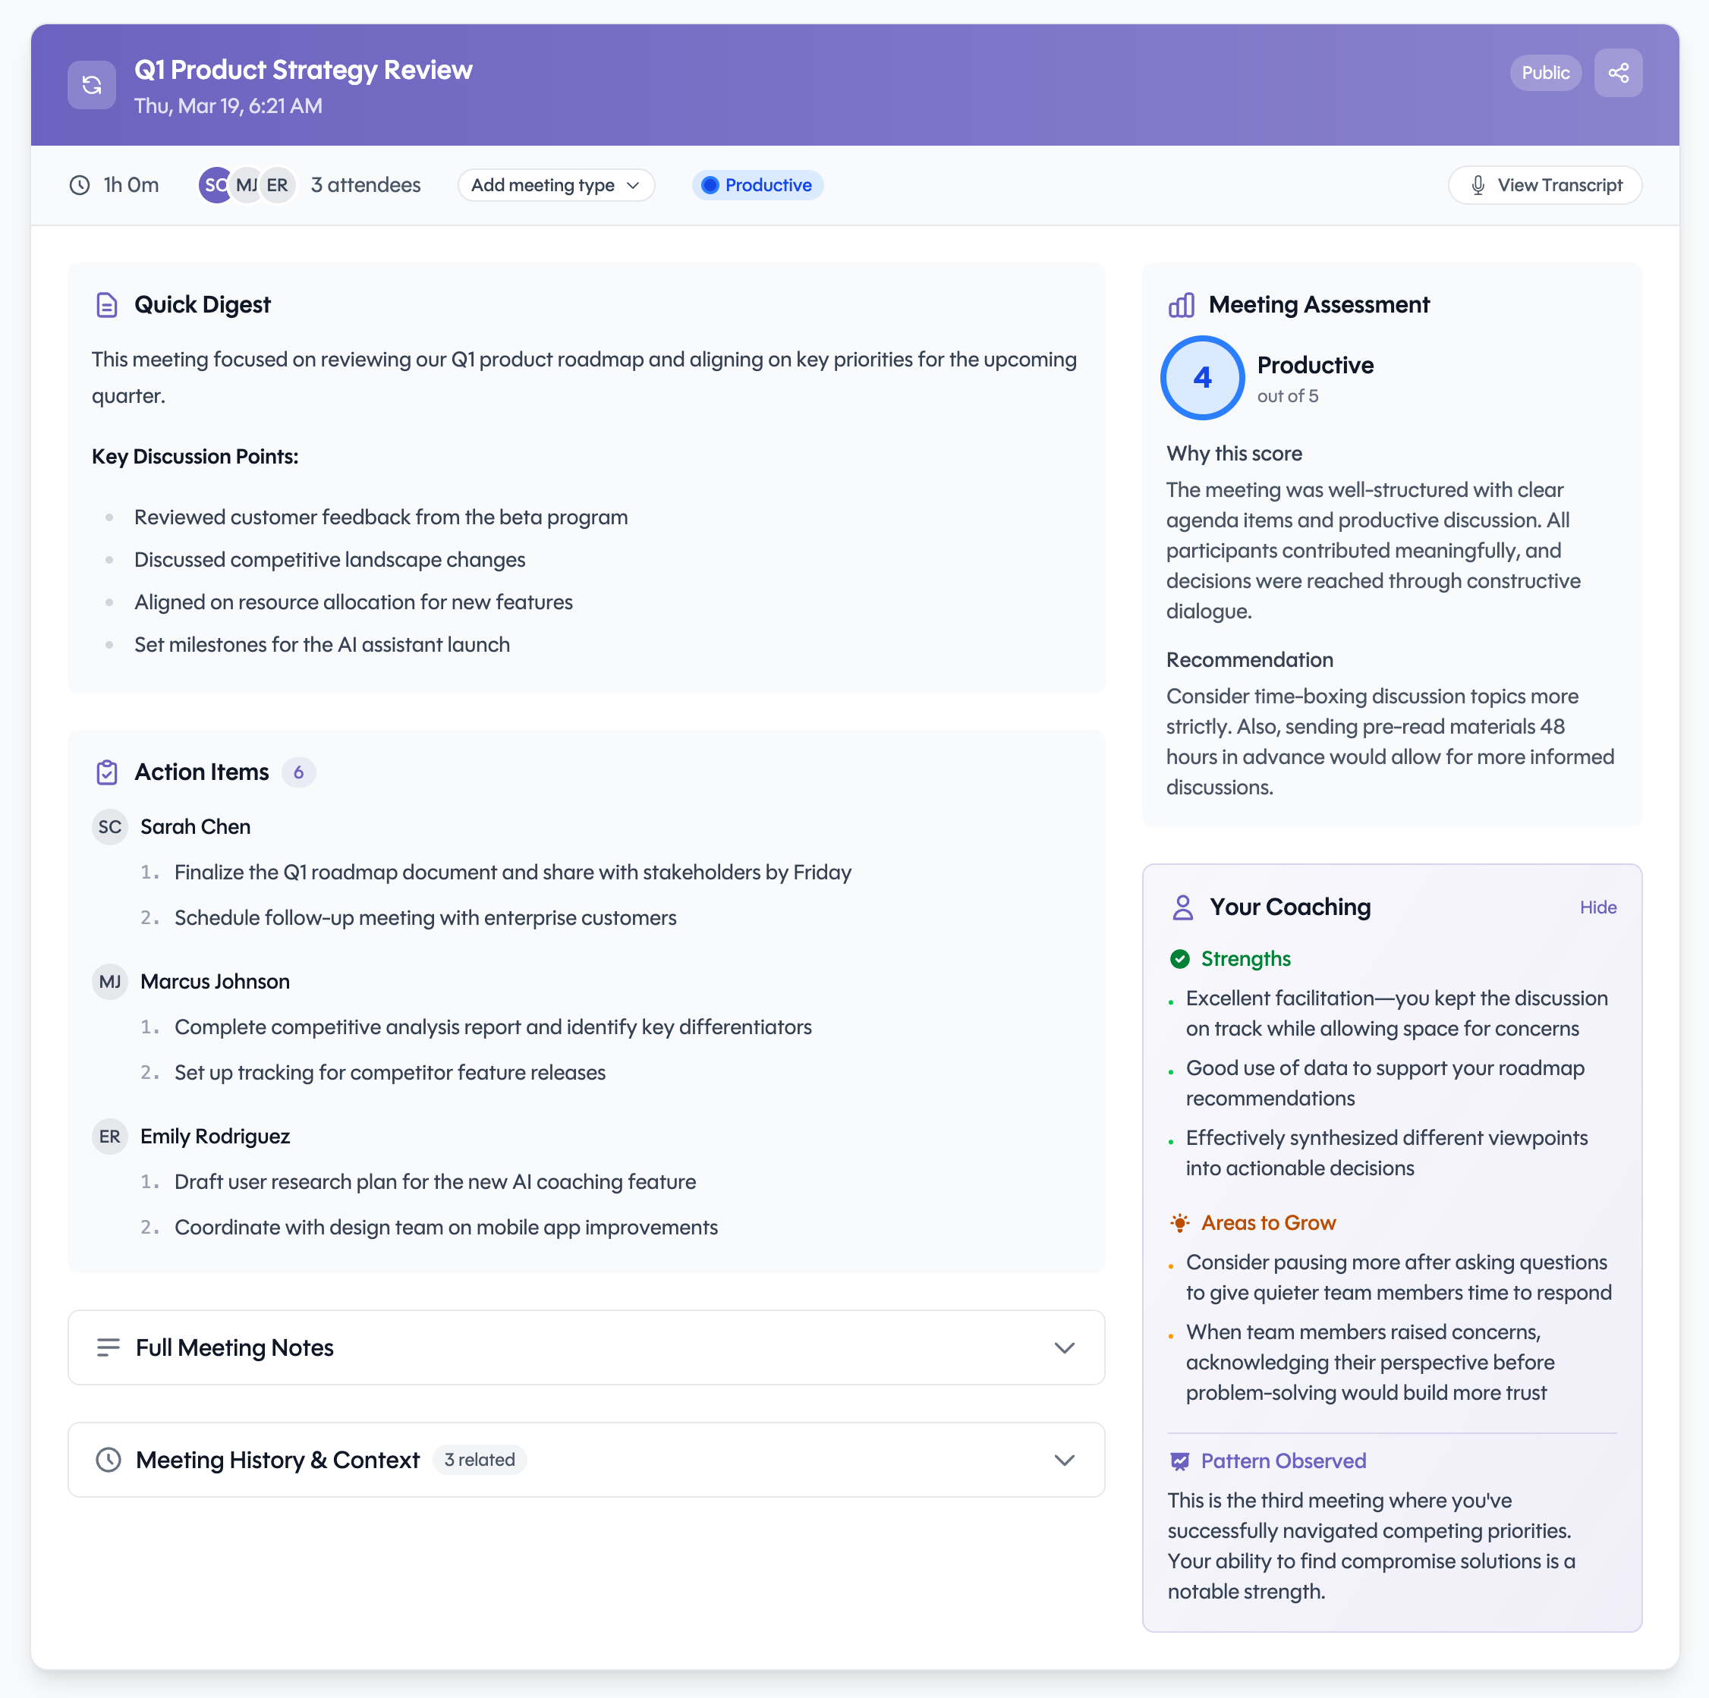
Task: Click the Quick Digest document icon
Action: tap(106, 305)
